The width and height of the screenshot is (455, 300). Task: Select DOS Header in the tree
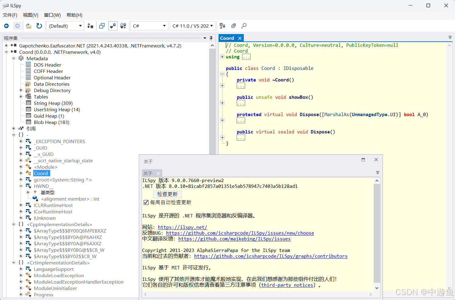pos(47,65)
